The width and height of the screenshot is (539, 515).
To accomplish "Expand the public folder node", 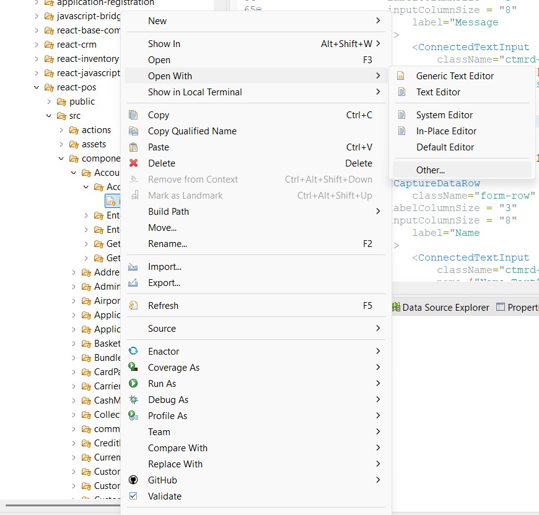I will click(x=49, y=102).
